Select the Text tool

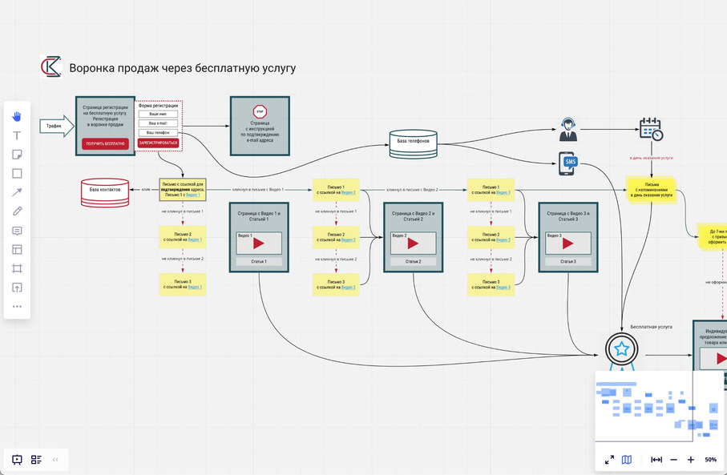[17, 135]
